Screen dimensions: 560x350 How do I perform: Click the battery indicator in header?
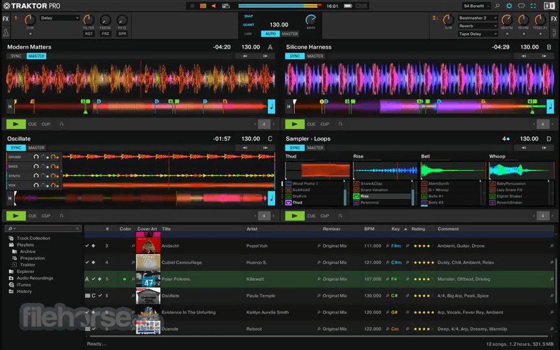(x=348, y=6)
